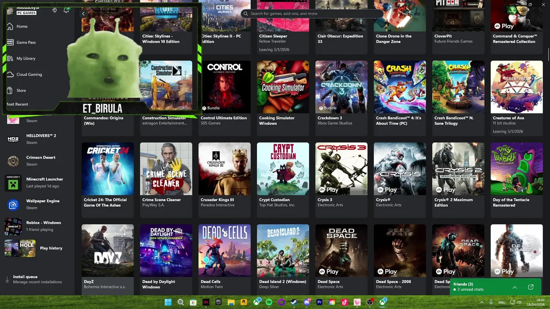The image size is (550, 309).
Task: Open Adobe Premiere Pro taskbar icon
Action: tap(319, 303)
